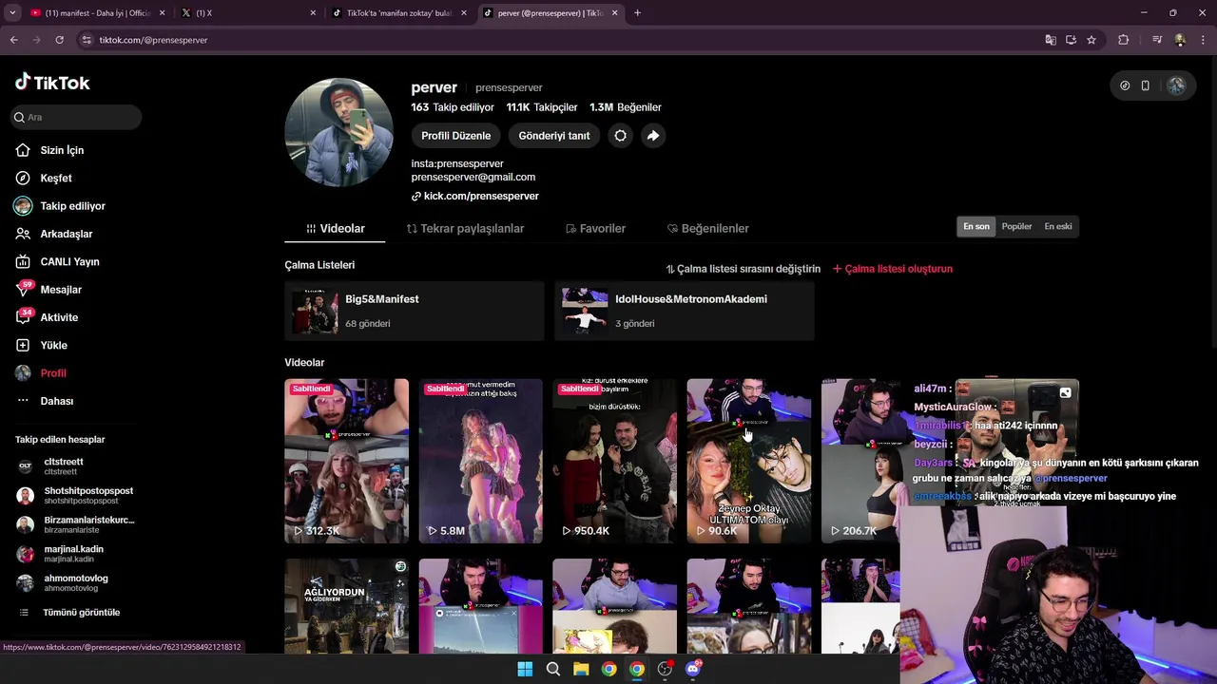The height and width of the screenshot is (684, 1217).
Task: Expand browser tab search dropdown
Action: [12, 13]
